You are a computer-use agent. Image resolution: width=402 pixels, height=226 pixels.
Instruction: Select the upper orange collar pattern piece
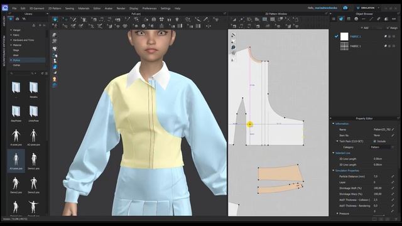point(281,173)
